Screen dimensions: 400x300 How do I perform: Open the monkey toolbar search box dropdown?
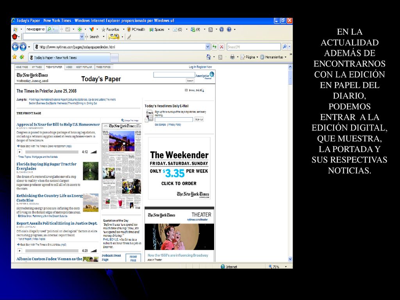[82, 37]
